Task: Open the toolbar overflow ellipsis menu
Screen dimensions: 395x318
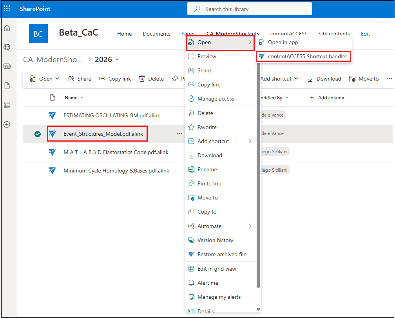Action: [389, 79]
